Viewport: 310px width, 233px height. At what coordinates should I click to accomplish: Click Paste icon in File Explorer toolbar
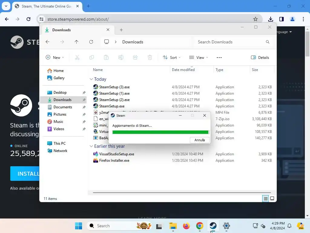tap(106, 57)
